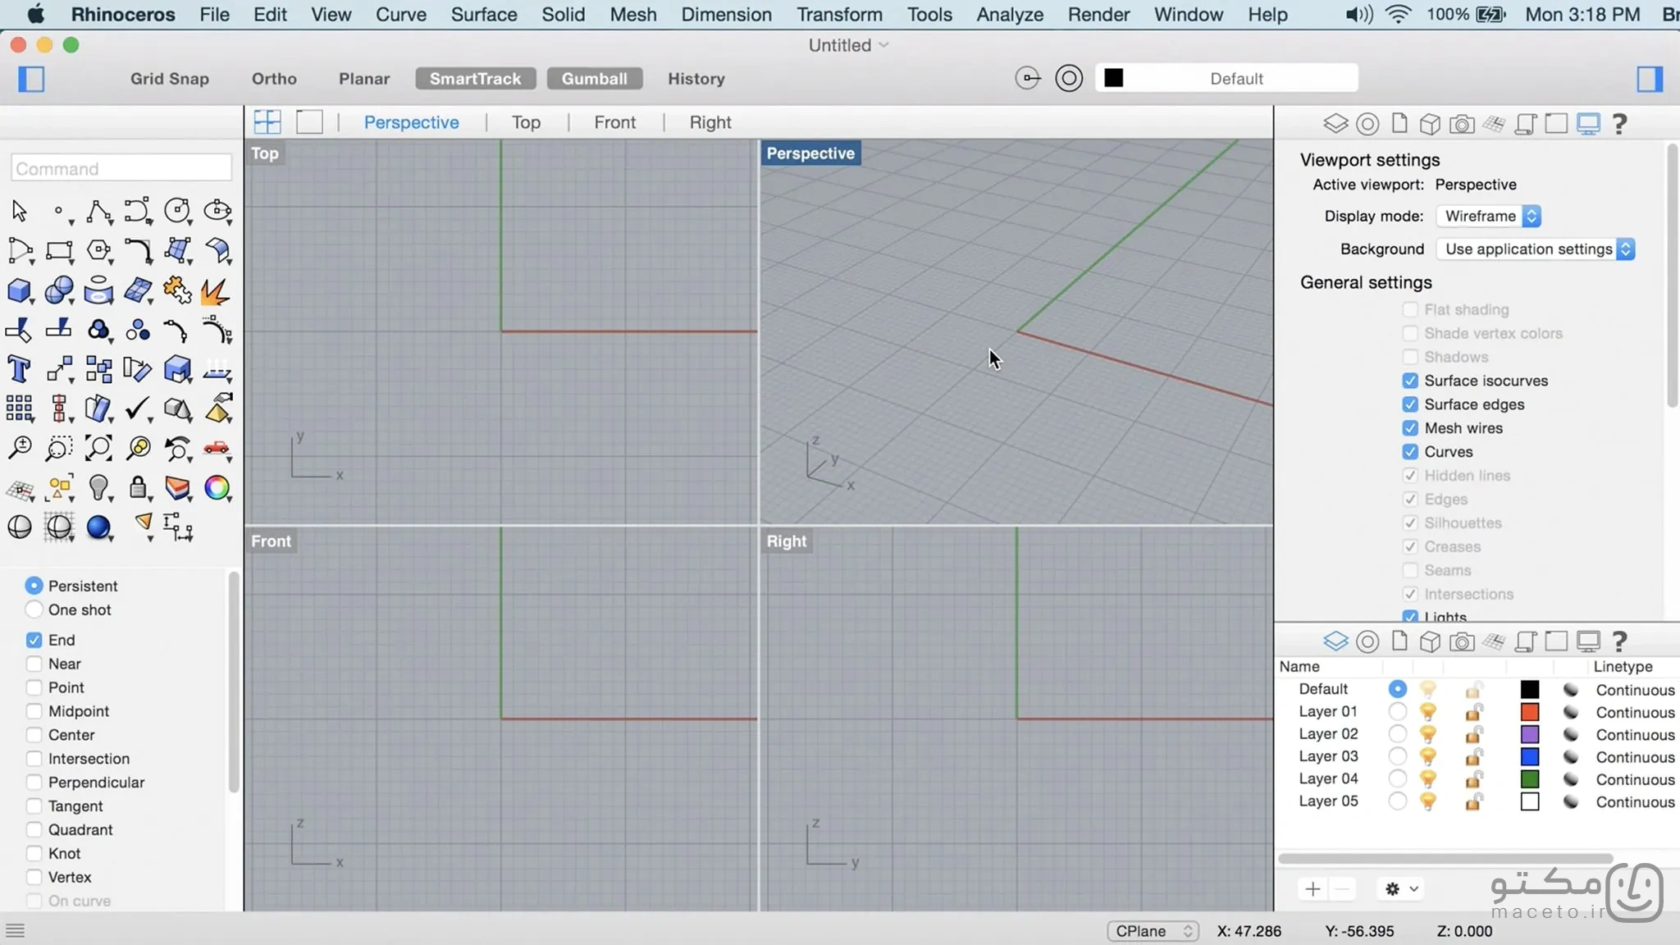Click Layer 04 green color swatch
Screen dimensions: 1680x945
tap(1530, 779)
